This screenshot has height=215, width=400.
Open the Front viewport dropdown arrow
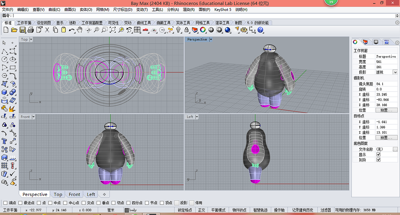click(x=33, y=117)
